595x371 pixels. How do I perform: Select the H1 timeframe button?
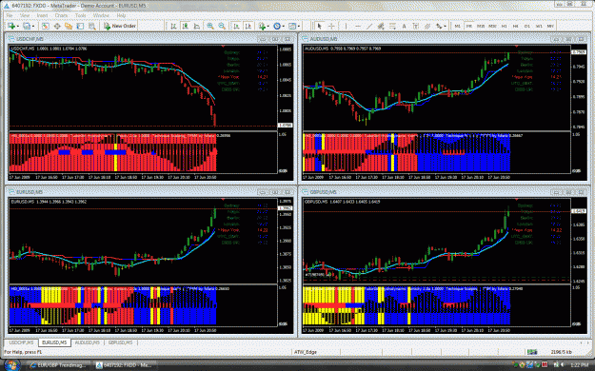click(x=505, y=26)
